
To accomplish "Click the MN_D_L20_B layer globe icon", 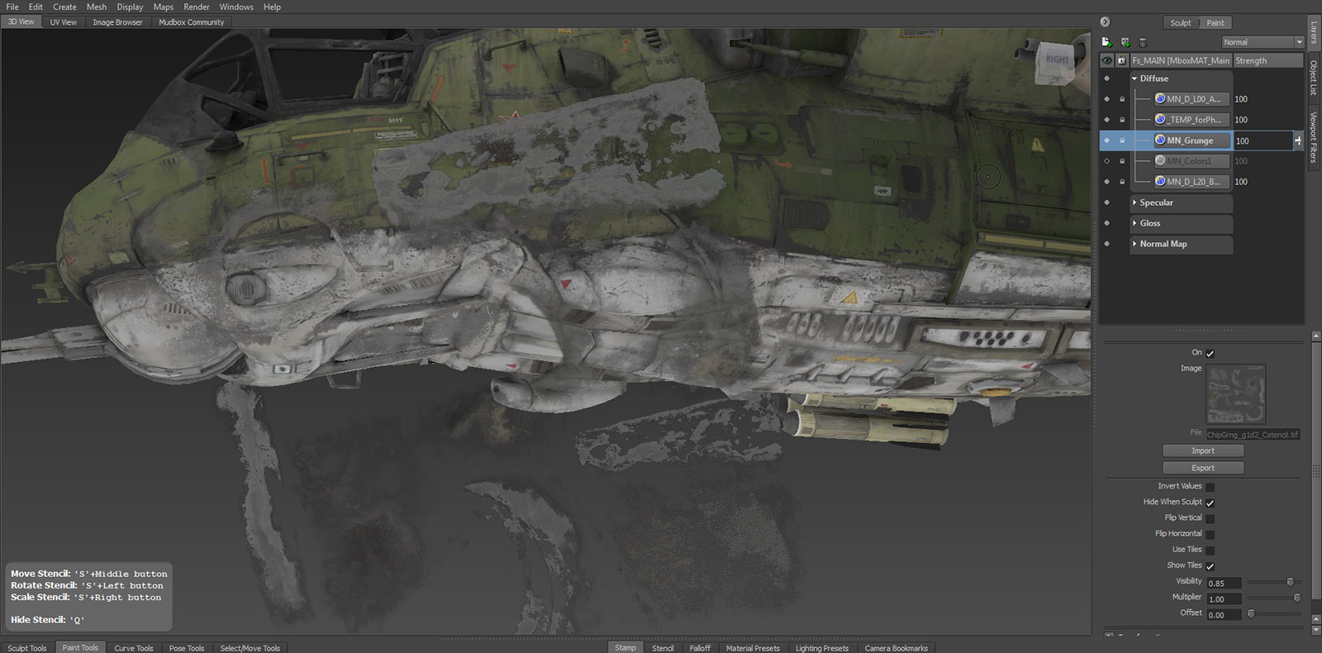I will [x=1160, y=181].
